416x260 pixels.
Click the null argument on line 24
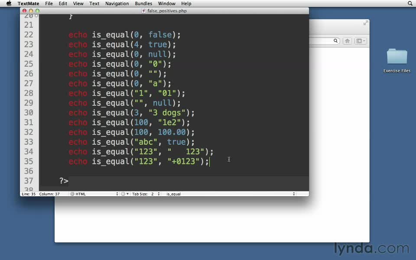[157, 55]
